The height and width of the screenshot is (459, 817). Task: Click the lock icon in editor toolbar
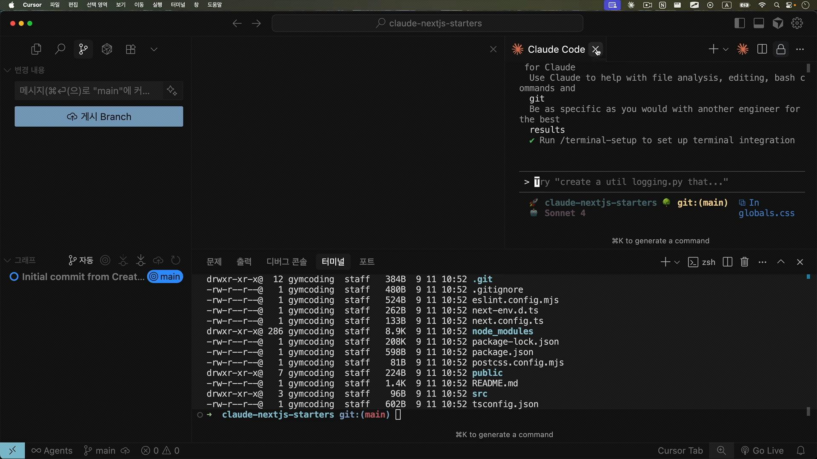click(x=780, y=49)
